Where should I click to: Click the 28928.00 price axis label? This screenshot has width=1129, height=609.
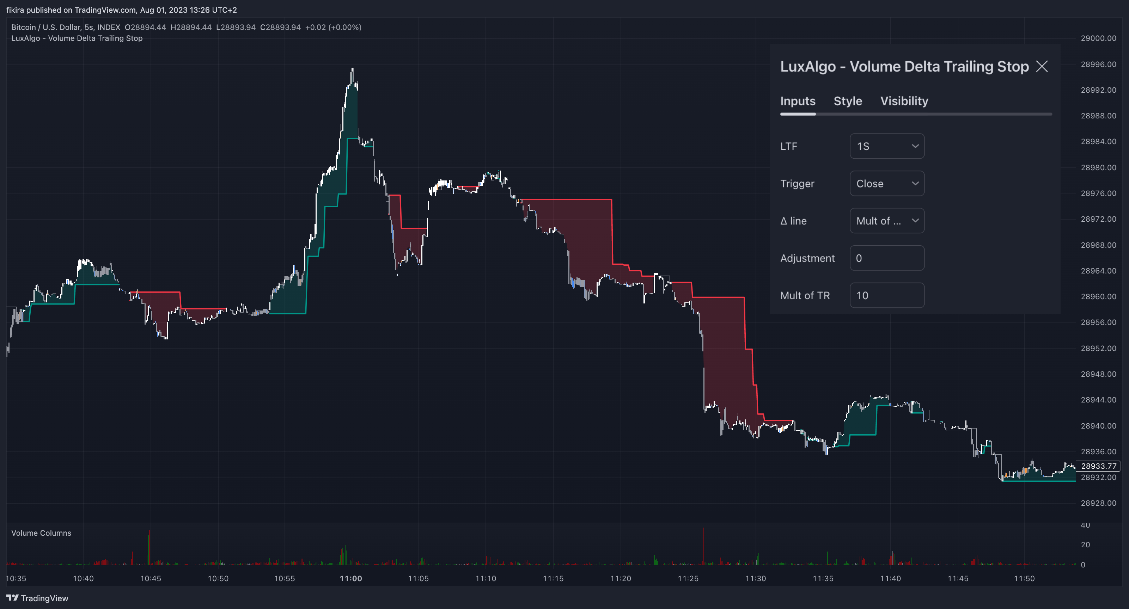pyautogui.click(x=1098, y=503)
